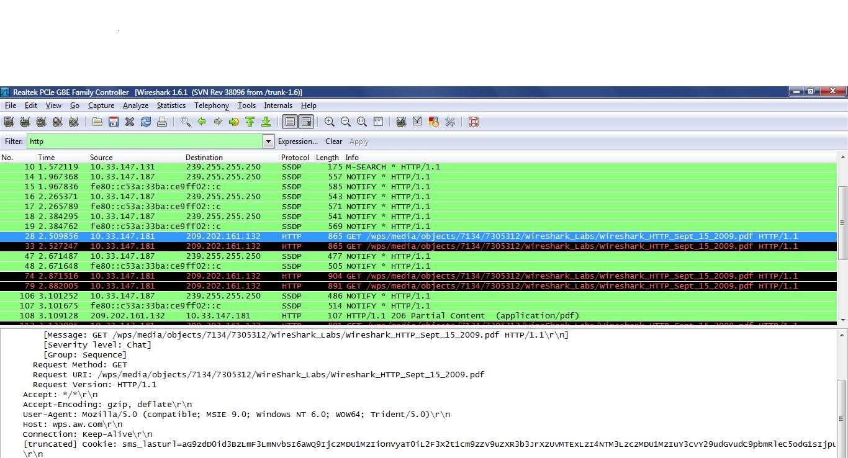Sort packets by the No. column

point(18,158)
